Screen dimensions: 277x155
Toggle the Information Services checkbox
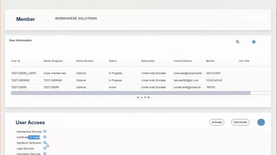[x=45, y=154]
